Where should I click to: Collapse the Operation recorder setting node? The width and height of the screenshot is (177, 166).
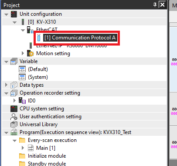point(6,93)
